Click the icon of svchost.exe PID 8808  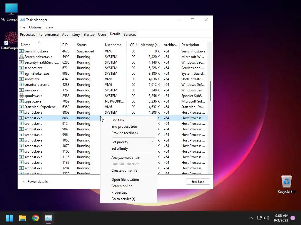click(21, 112)
